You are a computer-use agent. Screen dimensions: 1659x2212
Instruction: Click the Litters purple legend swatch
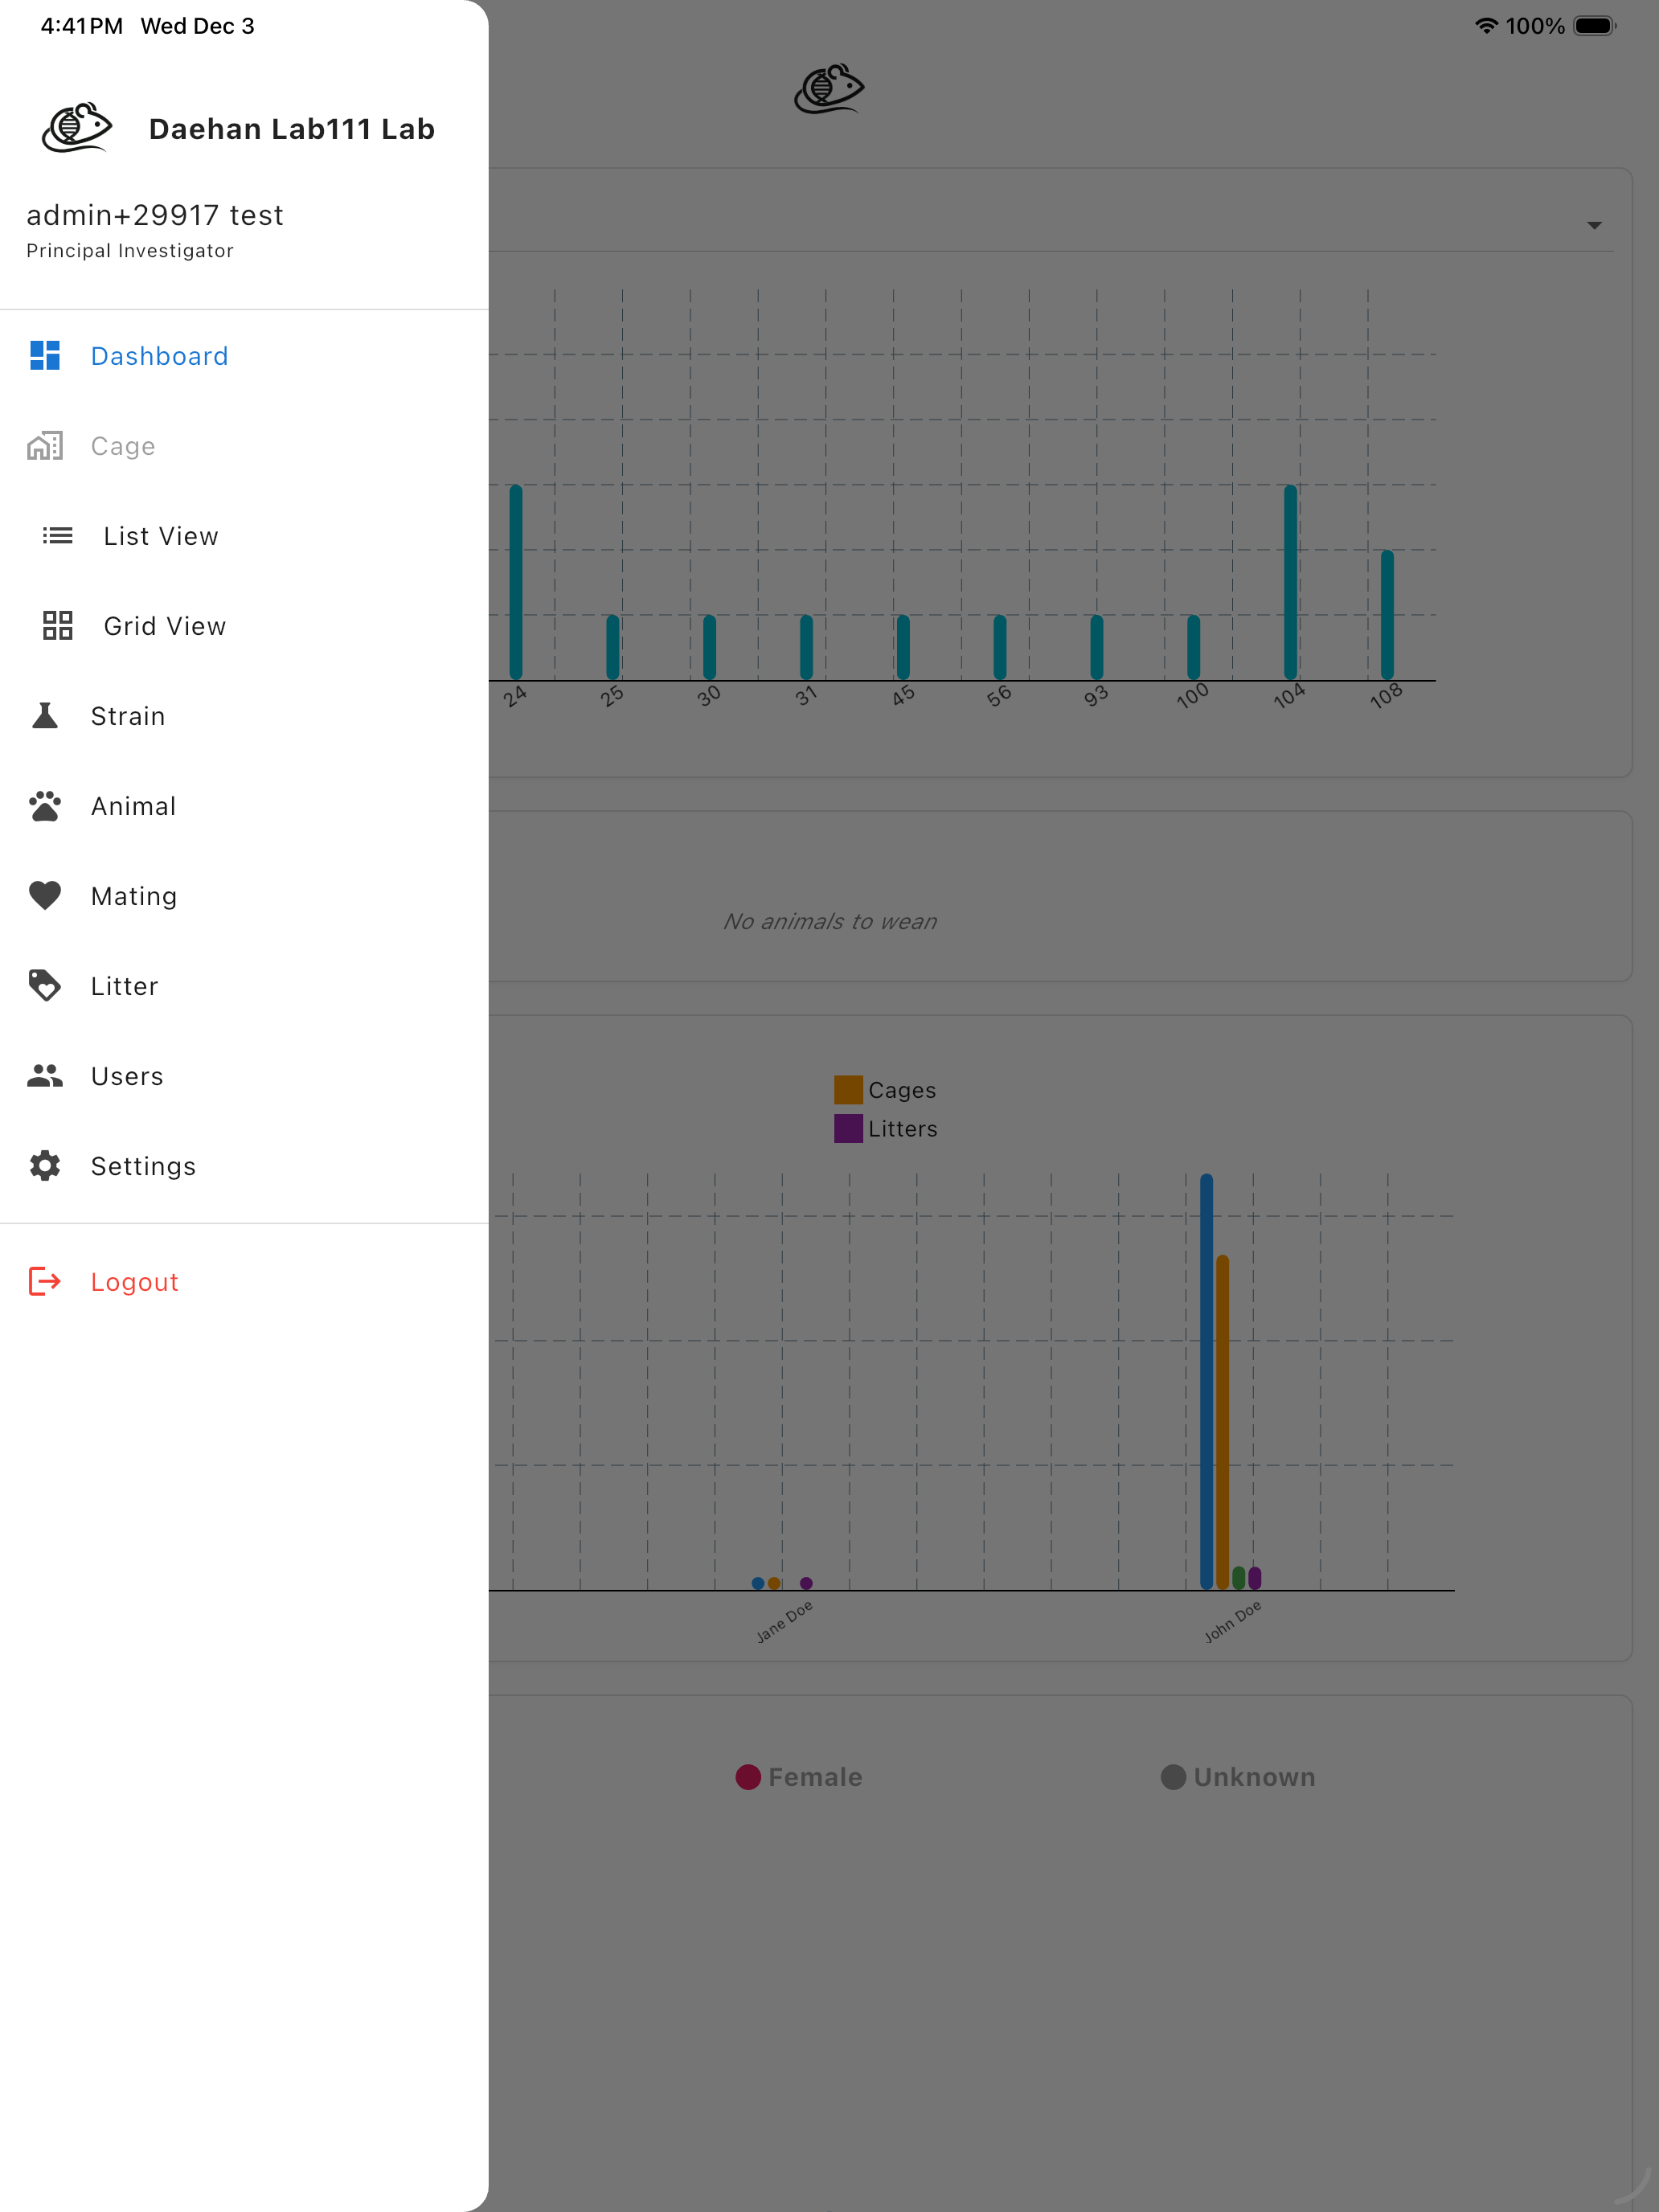pos(848,1128)
